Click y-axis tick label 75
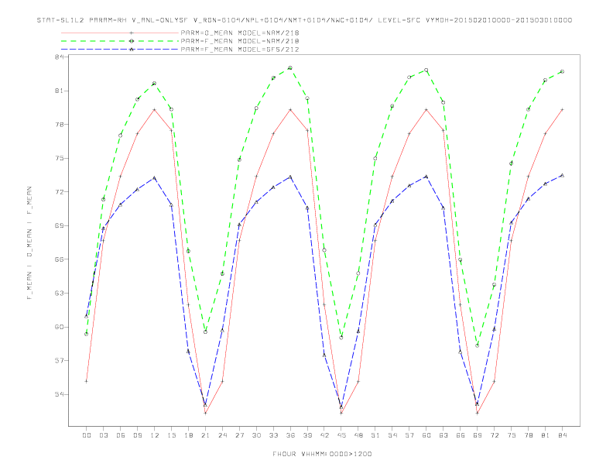Viewport: 613px width, 474px height. pos(59,159)
